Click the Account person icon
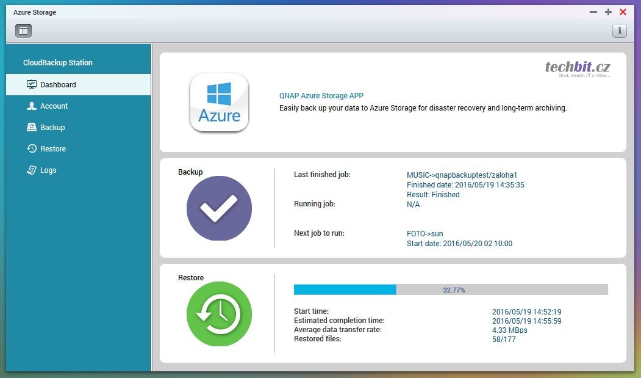The image size is (641, 378). (32, 106)
